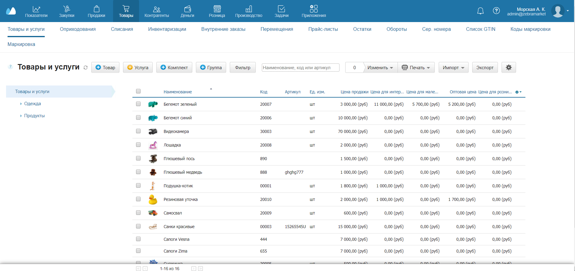Click the help question mark icon
This screenshot has width=575, height=271.
(x=496, y=11)
